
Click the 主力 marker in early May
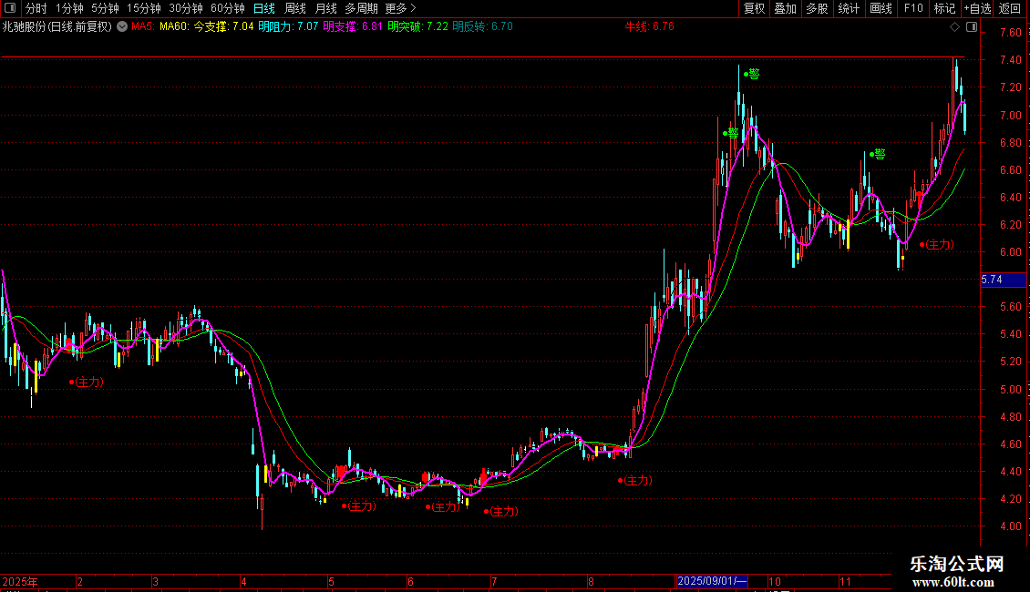pyautogui.click(x=358, y=506)
